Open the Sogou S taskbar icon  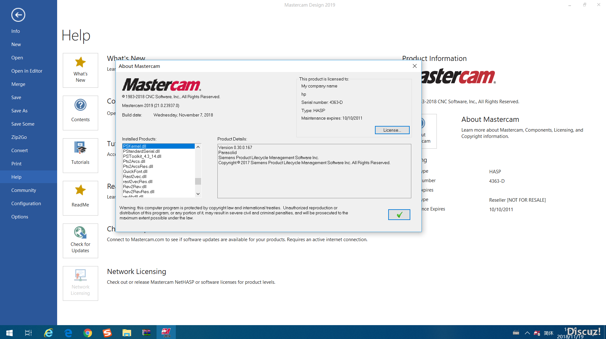click(107, 333)
